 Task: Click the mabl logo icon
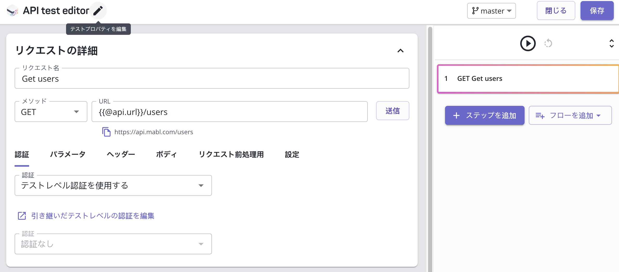(12, 11)
